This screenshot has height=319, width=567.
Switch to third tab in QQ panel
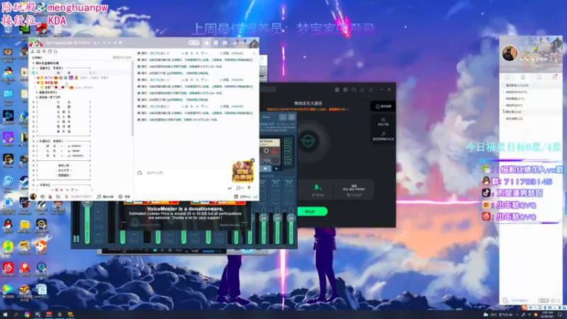point(539,77)
